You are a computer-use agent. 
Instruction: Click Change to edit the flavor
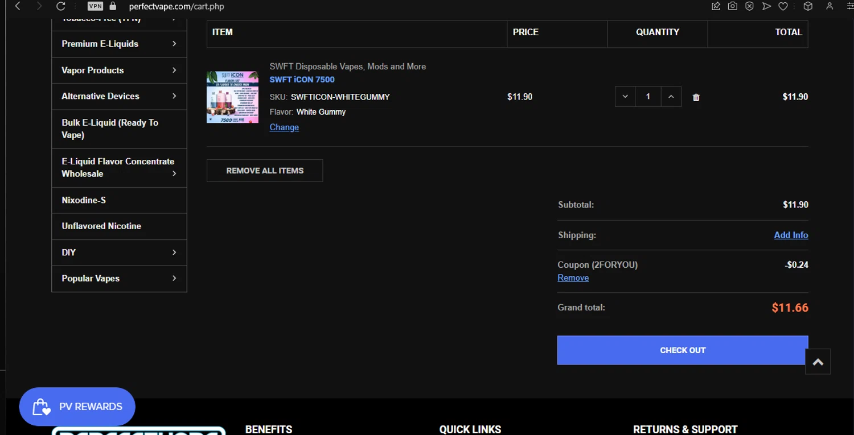[284, 127]
